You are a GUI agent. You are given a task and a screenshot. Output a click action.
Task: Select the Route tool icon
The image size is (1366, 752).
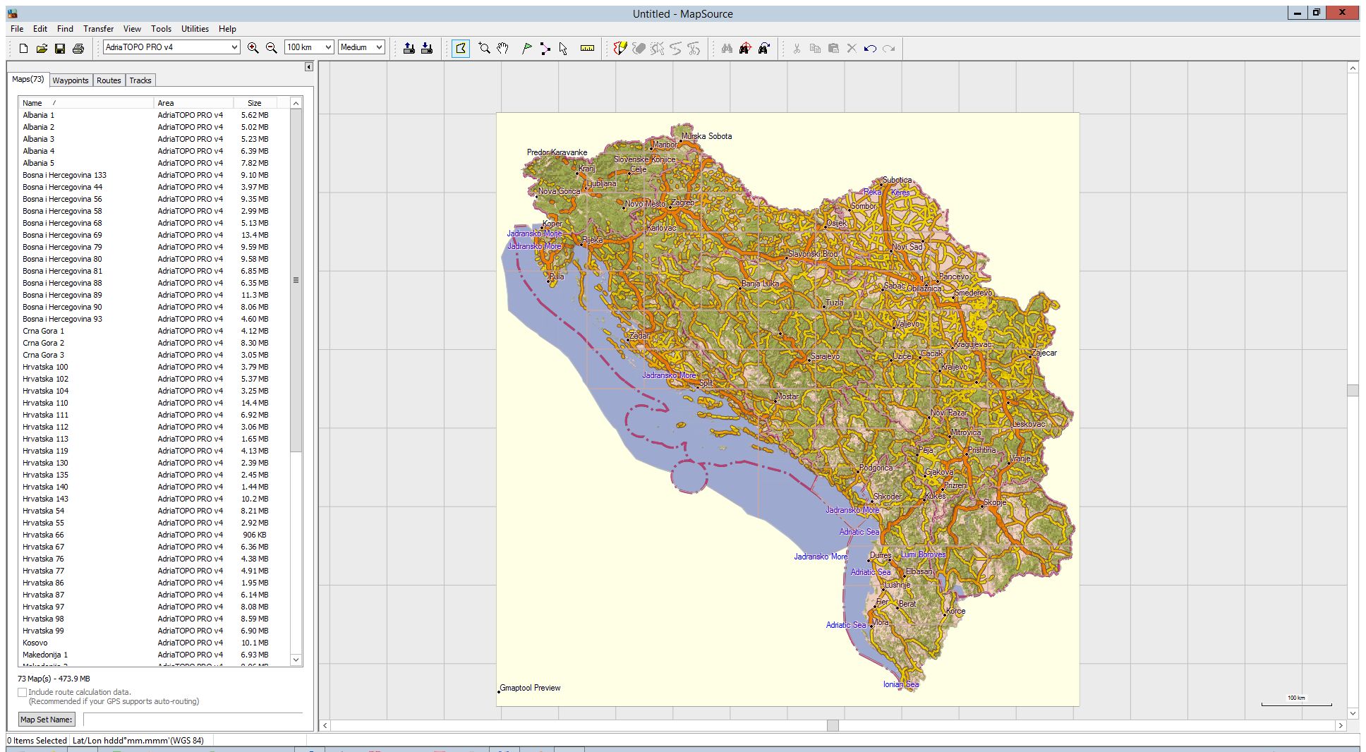click(x=545, y=48)
